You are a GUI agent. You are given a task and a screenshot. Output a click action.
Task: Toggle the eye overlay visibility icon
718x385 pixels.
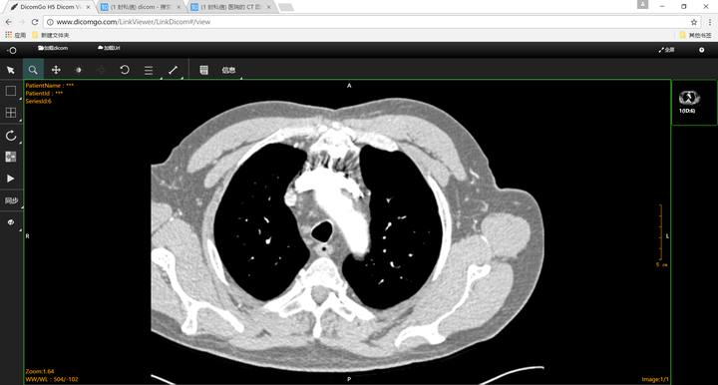pyautogui.click(x=11, y=222)
